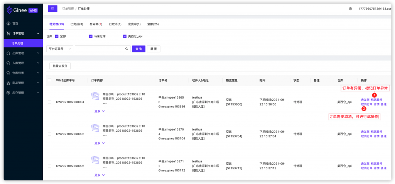Toggle the select-all checkbox in table header
395x184 pixels.
pyautogui.click(x=50, y=80)
